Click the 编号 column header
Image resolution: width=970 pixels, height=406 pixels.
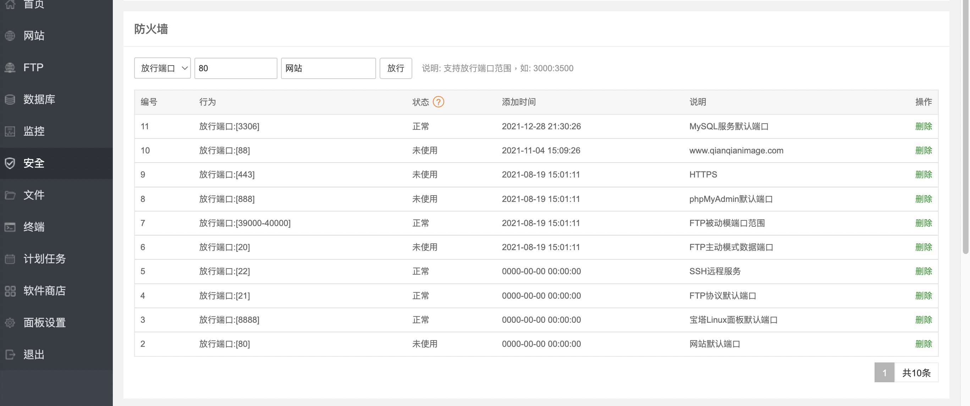coord(149,102)
